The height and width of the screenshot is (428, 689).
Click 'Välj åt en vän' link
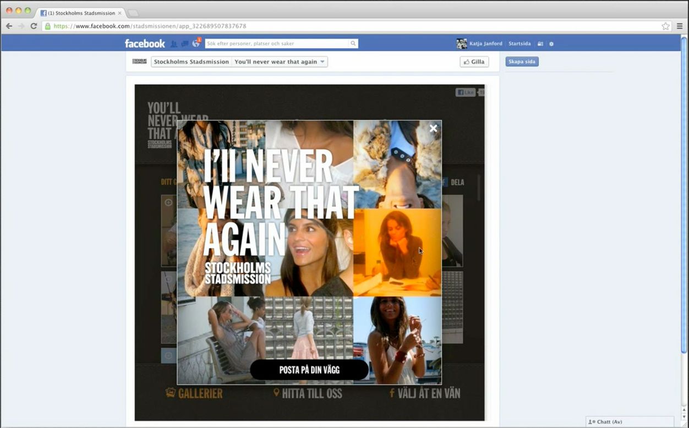coord(424,393)
